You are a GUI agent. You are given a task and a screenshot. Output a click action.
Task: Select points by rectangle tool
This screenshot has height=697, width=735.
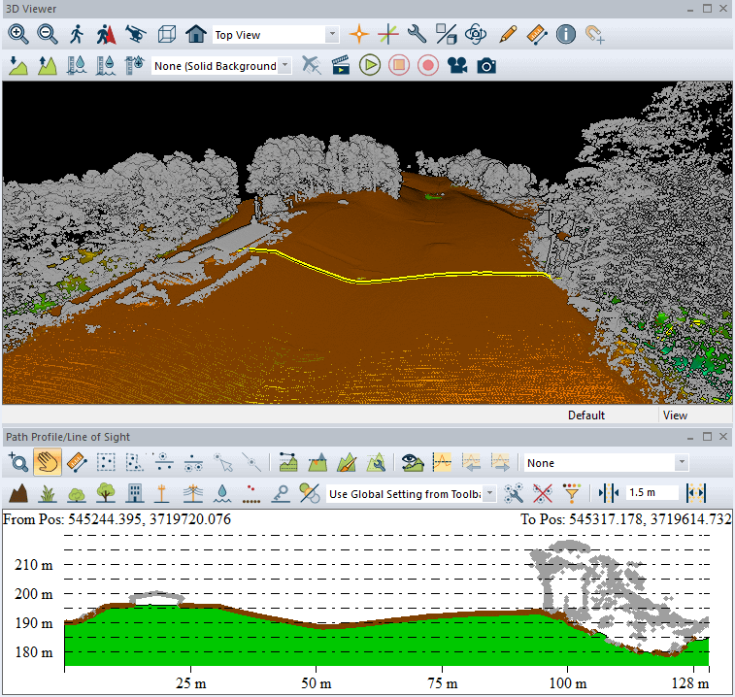[x=106, y=462]
